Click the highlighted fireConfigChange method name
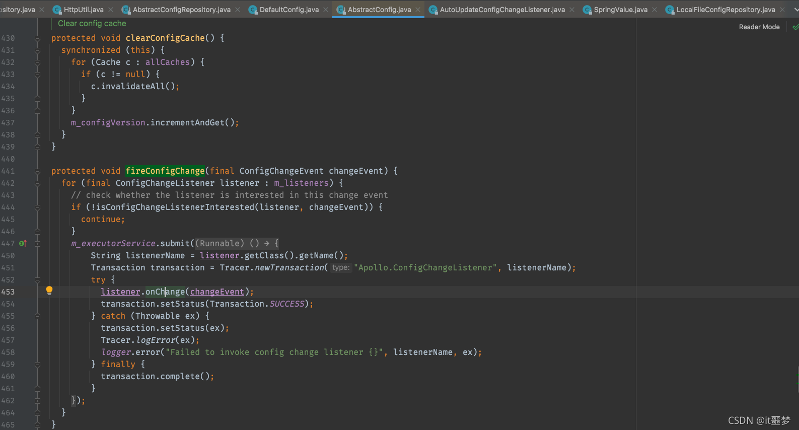 click(x=165, y=171)
